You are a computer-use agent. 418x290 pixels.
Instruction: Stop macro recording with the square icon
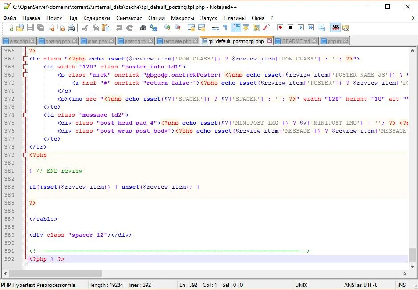coord(290,28)
